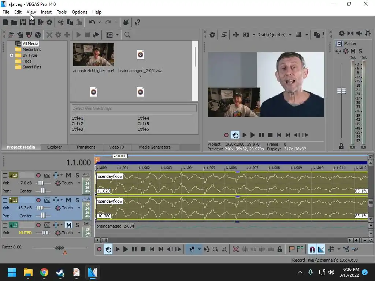Open the Options menu
375x281 pixels.
79,12
